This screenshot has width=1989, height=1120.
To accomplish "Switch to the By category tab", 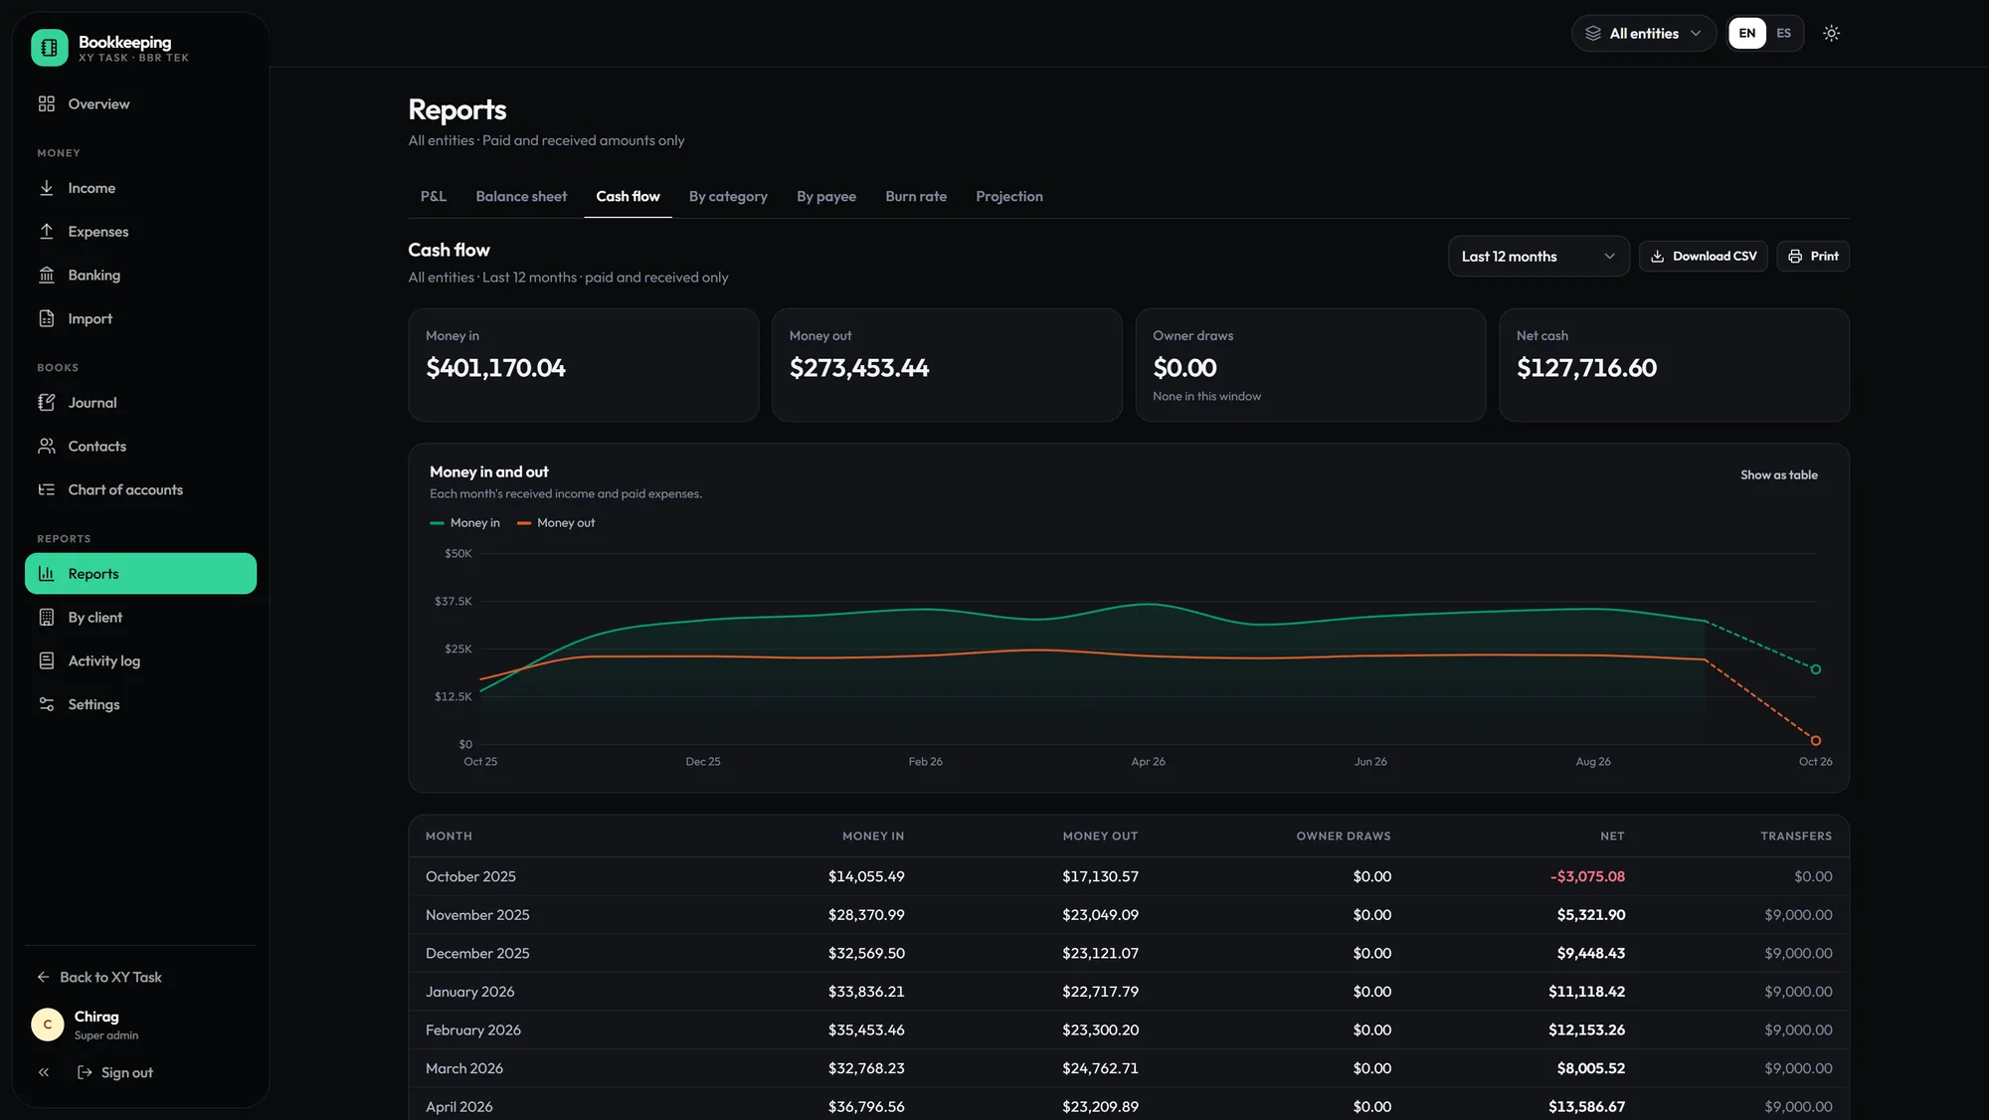I will tap(728, 197).
